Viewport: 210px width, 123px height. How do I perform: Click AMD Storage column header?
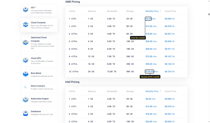(130, 11)
